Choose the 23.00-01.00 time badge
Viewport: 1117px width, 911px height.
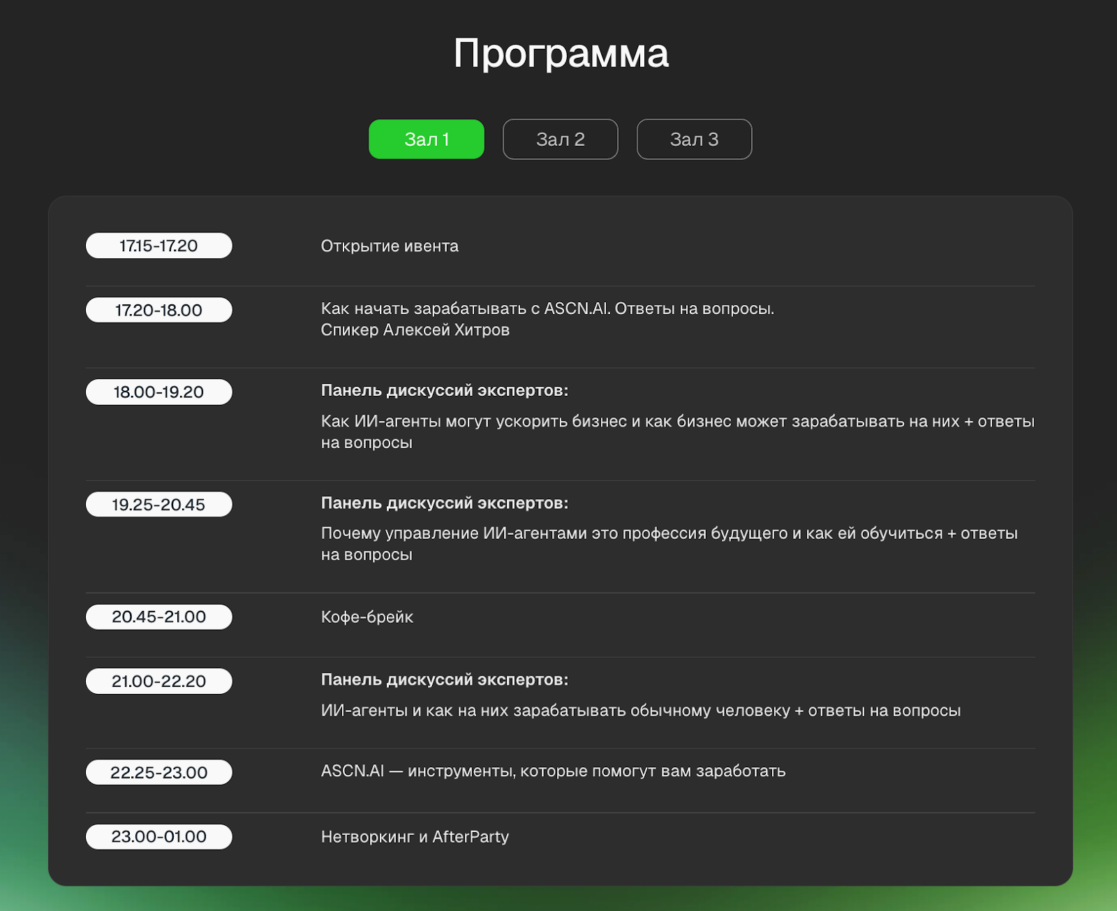pyautogui.click(x=158, y=836)
